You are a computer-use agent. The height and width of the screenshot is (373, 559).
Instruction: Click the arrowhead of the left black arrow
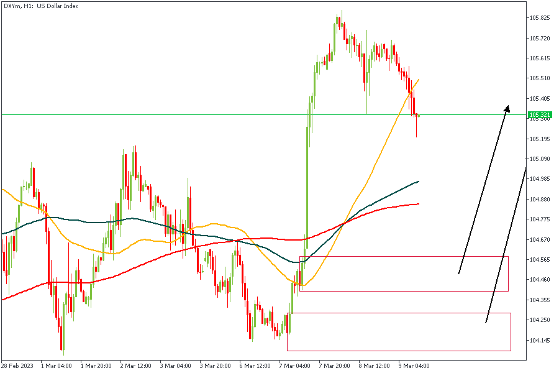coord(507,108)
